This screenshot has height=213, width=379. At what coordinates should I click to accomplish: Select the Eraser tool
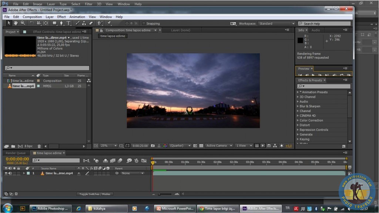click(x=91, y=23)
